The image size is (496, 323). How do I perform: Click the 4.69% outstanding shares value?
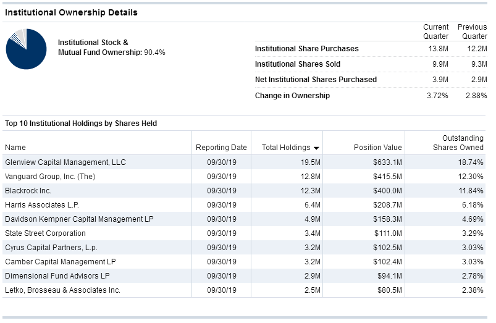point(473,219)
